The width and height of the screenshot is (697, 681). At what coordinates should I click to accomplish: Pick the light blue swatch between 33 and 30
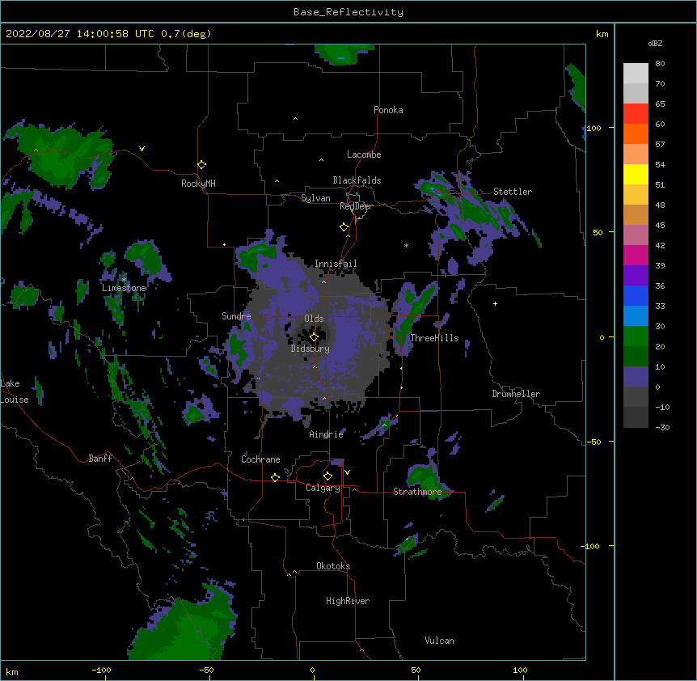pyautogui.click(x=636, y=316)
